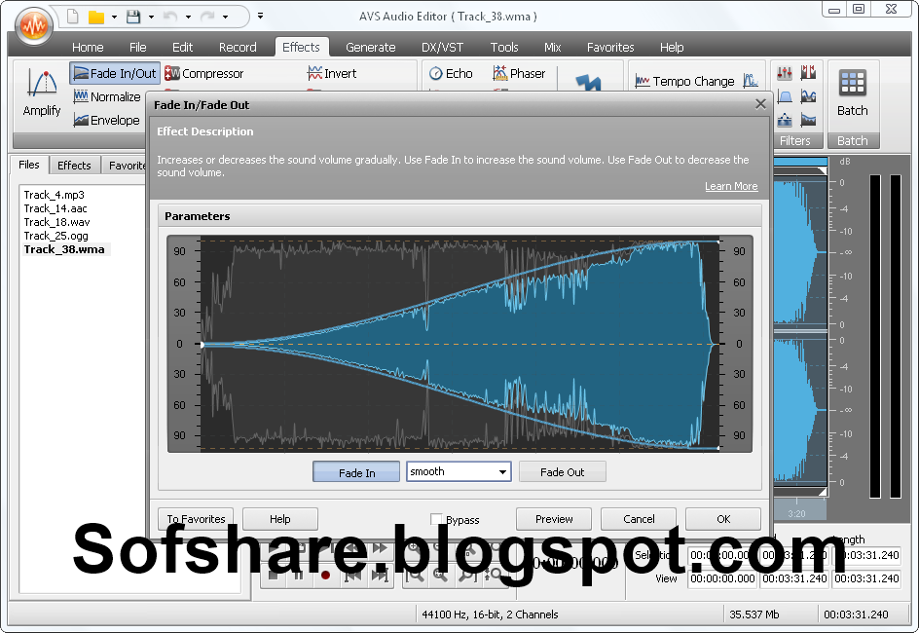Click the bottom-left icon in Filters group
The height and width of the screenshot is (633, 919).
785,120
